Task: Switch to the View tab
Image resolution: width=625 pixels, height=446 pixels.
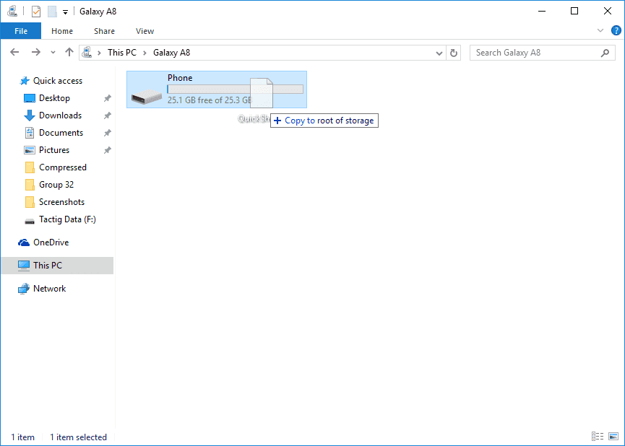Action: point(145,31)
